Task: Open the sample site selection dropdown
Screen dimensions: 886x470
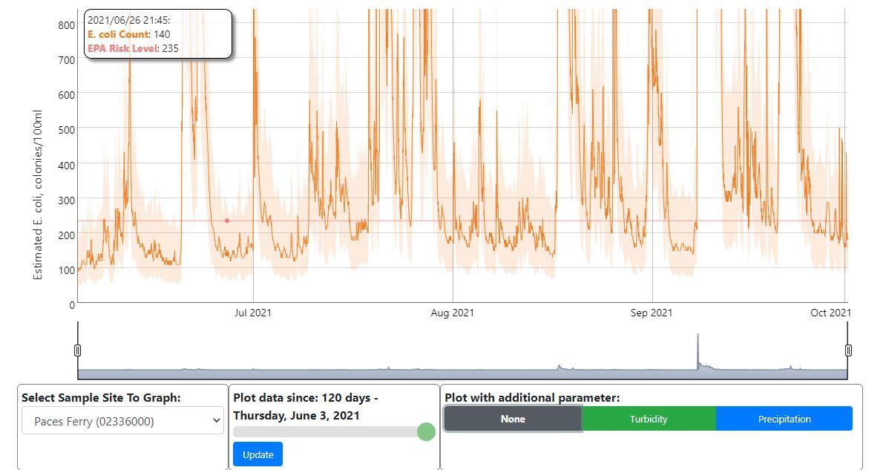Action: [122, 420]
